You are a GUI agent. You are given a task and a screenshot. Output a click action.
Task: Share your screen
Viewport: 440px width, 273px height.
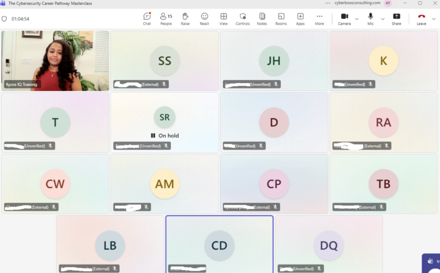pos(397,19)
